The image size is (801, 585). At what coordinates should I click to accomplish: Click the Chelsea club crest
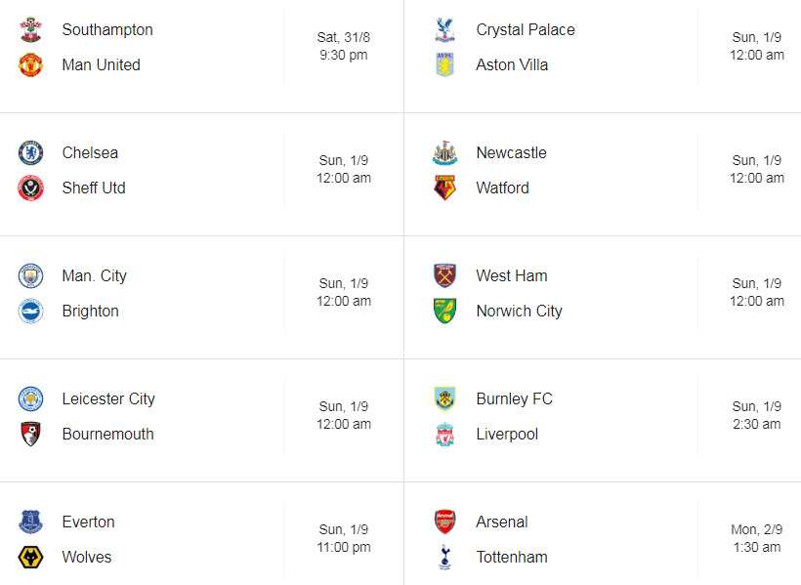(x=30, y=152)
